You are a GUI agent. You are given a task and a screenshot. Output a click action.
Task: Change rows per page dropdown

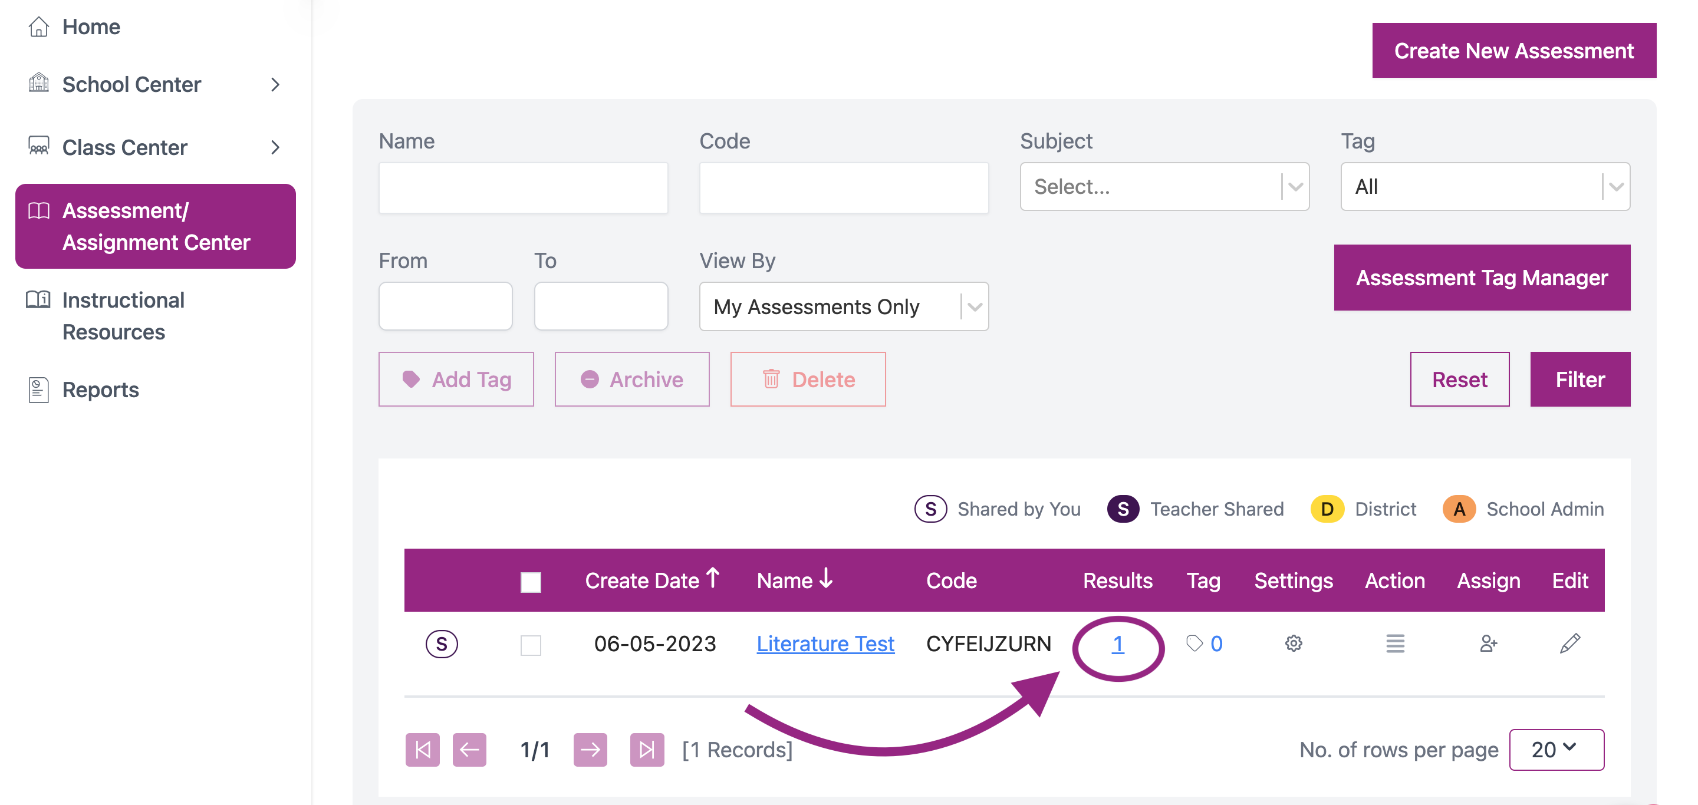pyautogui.click(x=1556, y=749)
